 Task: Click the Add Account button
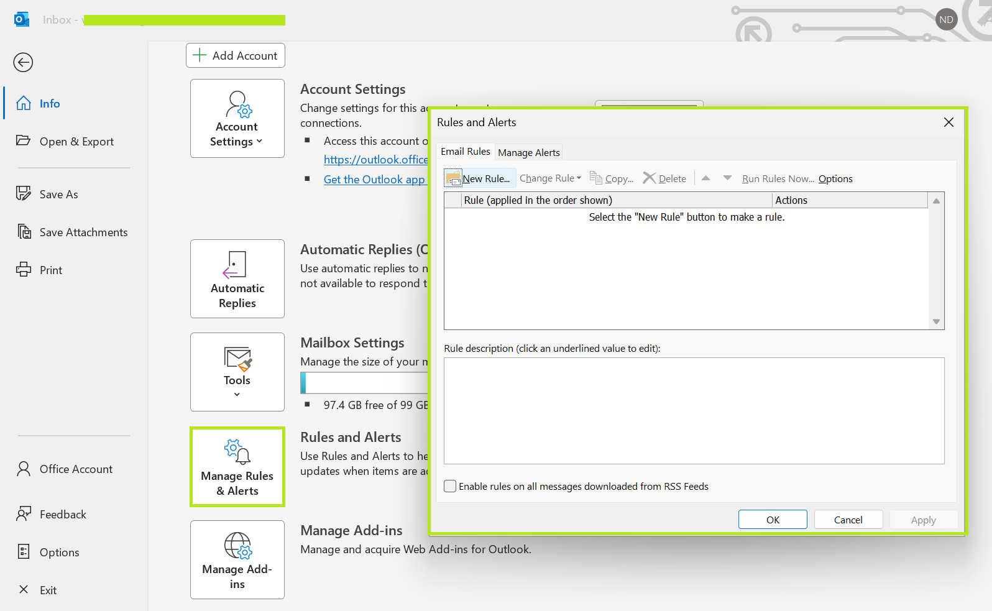click(236, 55)
